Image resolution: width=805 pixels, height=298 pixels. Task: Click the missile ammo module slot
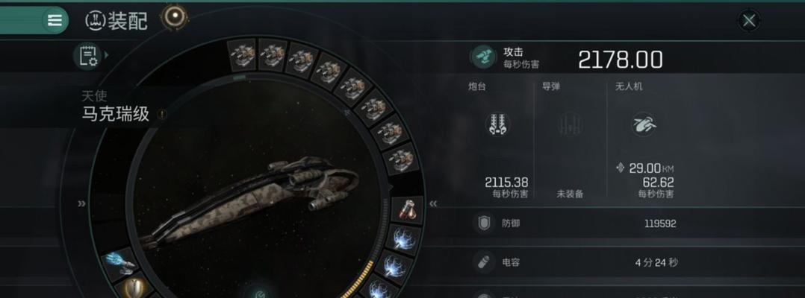pyautogui.click(x=408, y=209)
